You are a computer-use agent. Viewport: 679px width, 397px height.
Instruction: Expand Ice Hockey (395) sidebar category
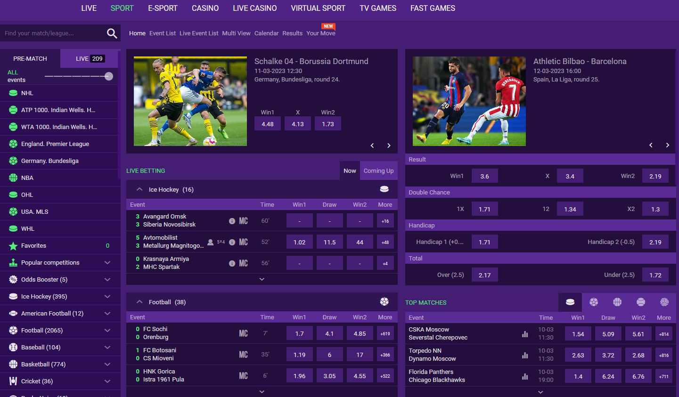pos(107,297)
